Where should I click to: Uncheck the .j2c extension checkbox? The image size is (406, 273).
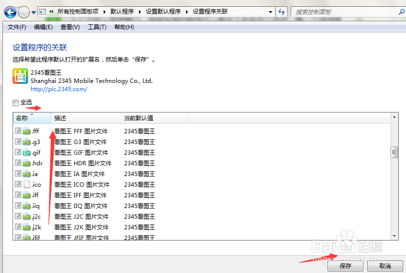(x=18, y=216)
